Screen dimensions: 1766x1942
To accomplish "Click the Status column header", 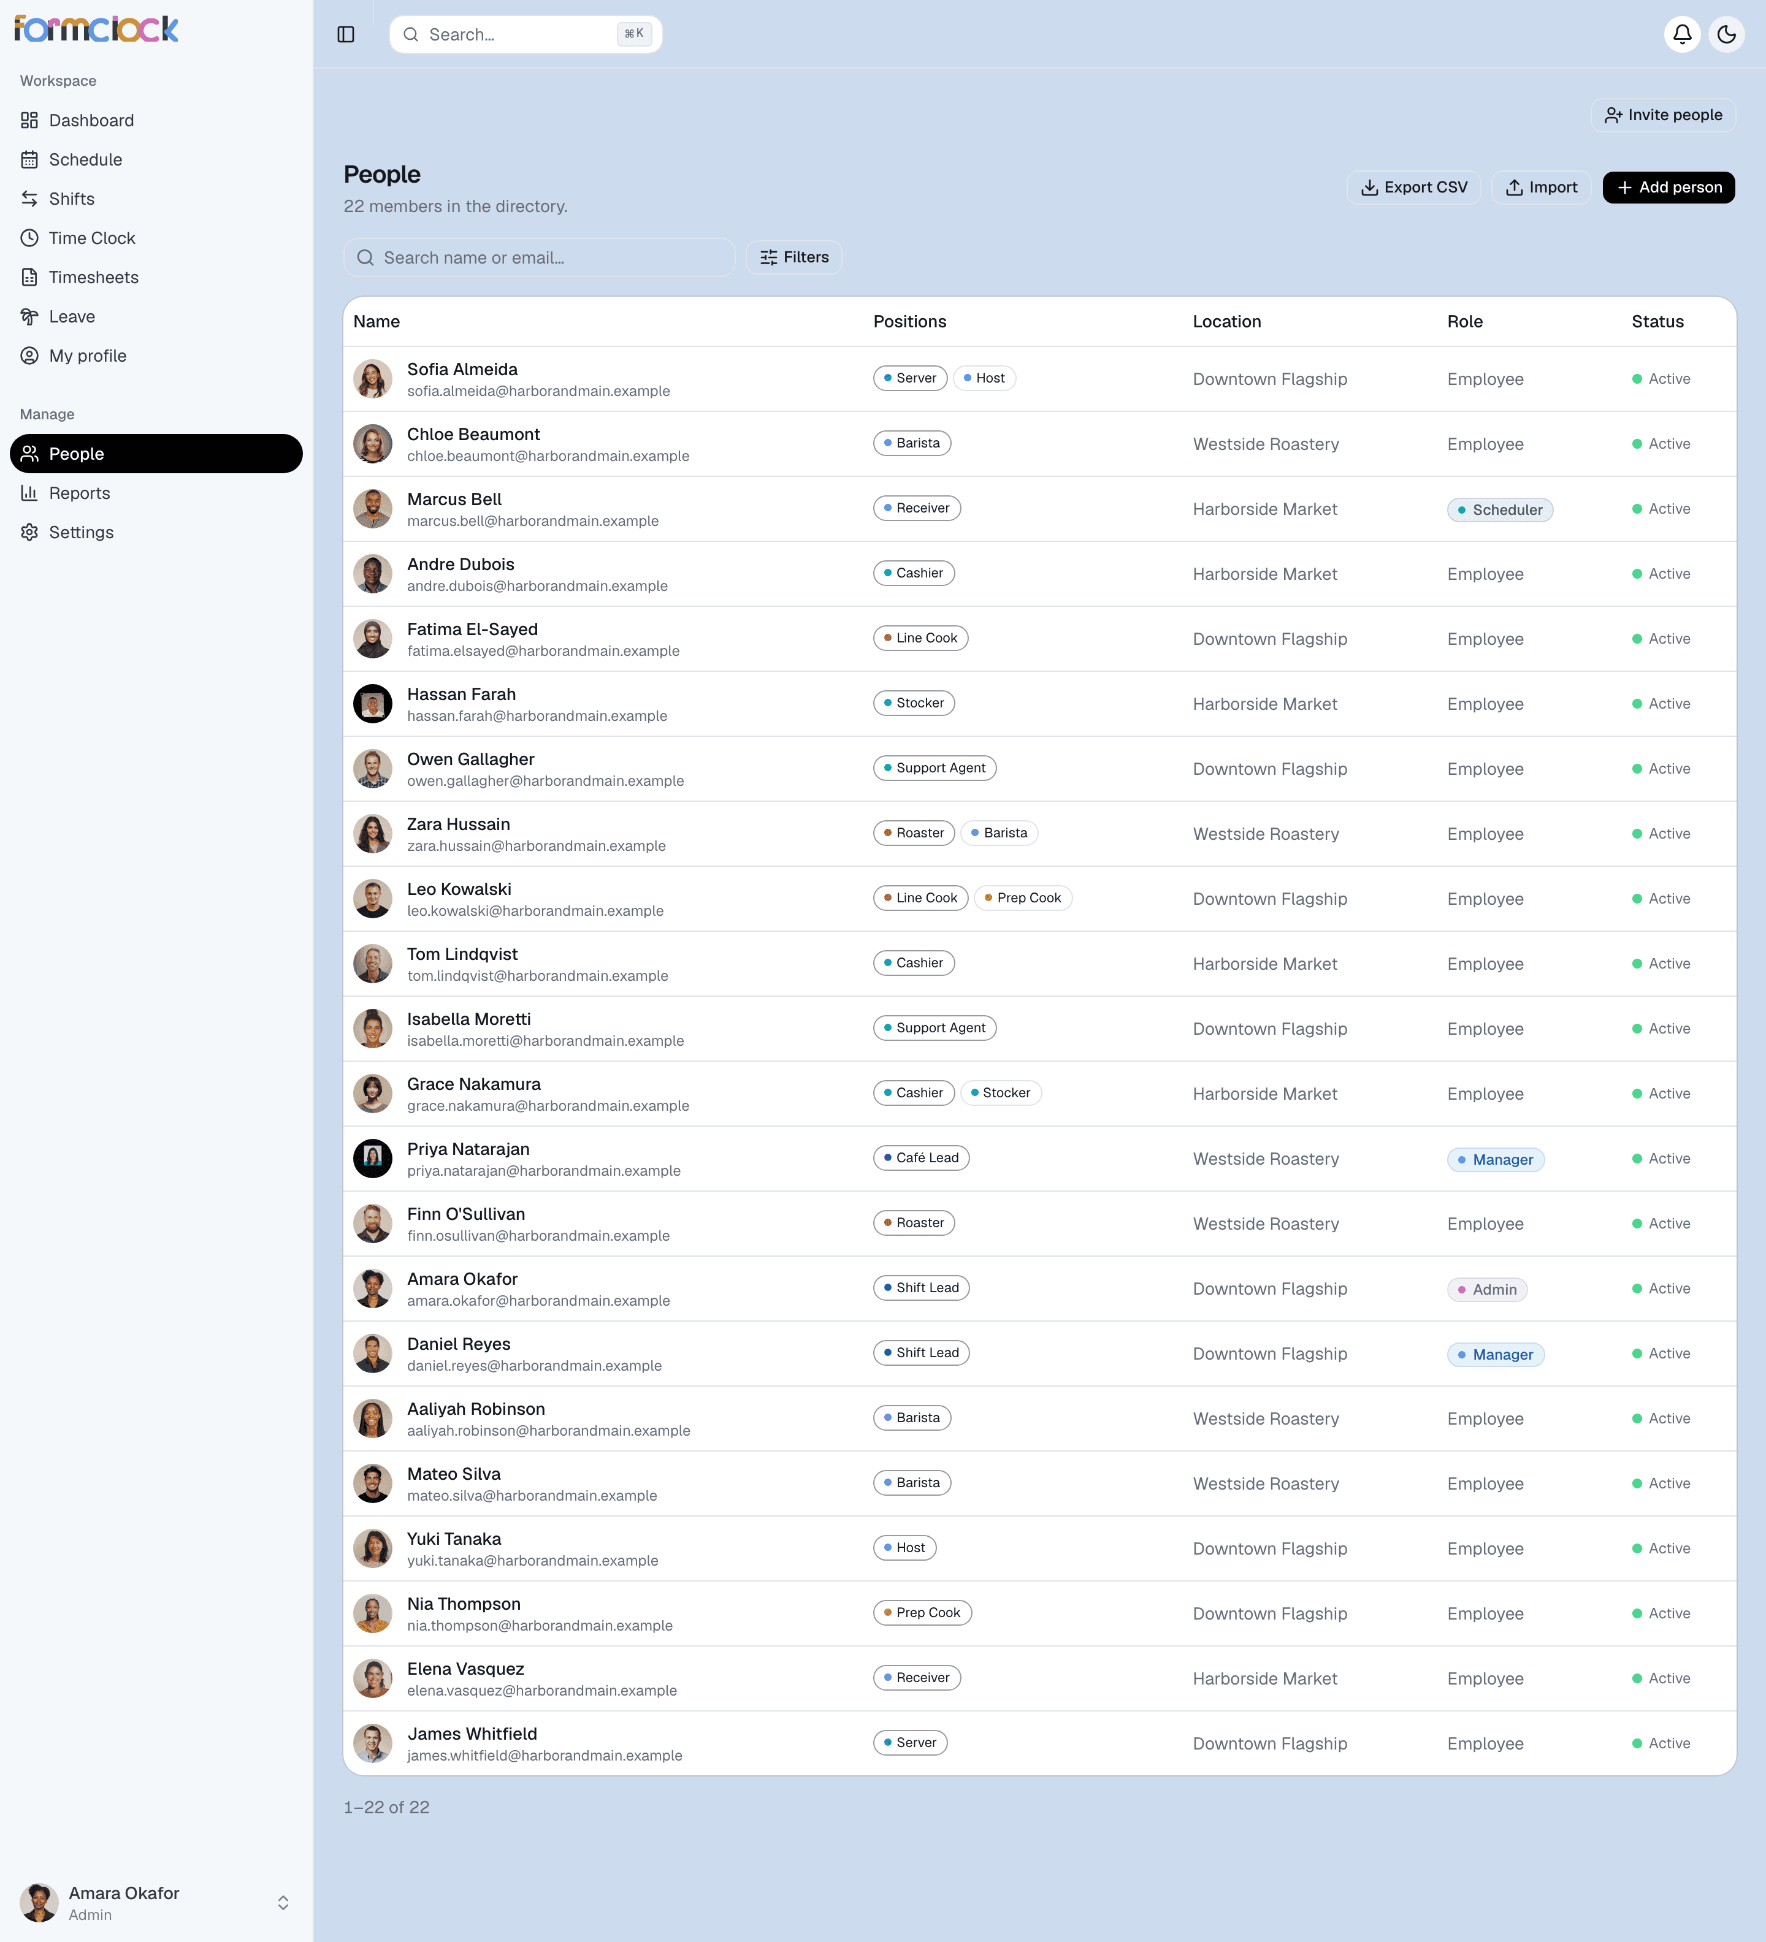I will 1657,322.
